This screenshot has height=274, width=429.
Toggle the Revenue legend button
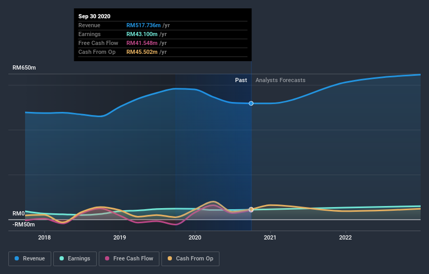(x=30, y=259)
